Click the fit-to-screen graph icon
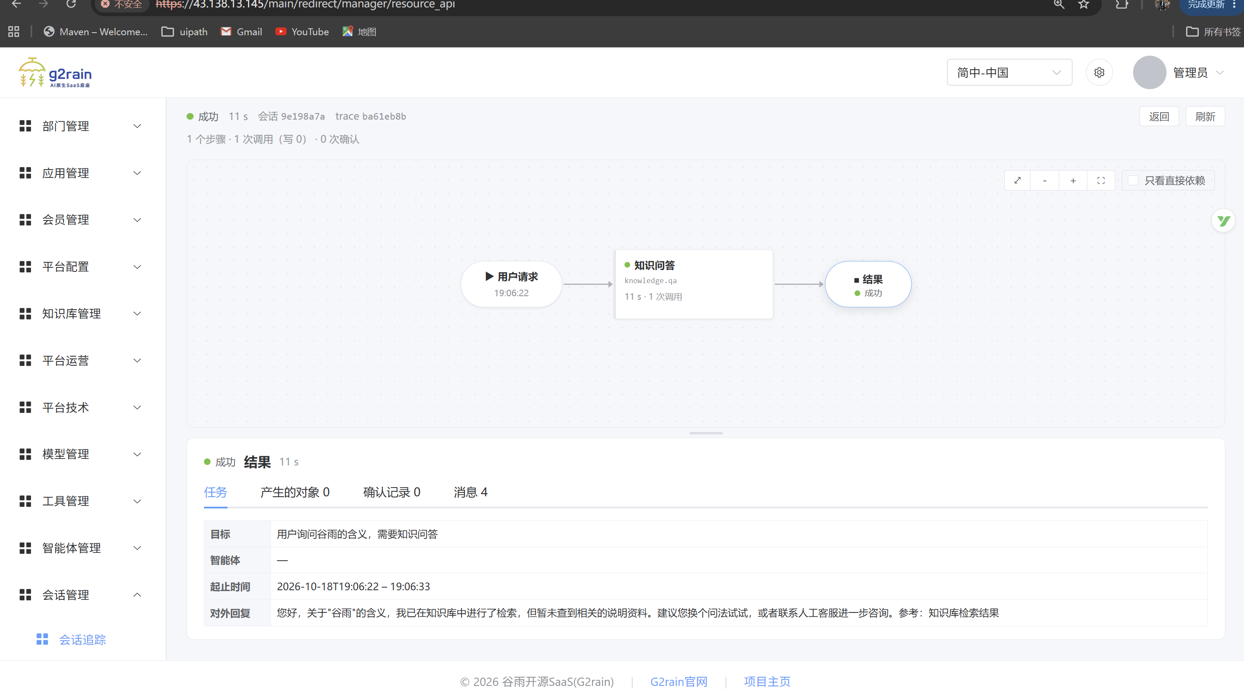 click(x=1101, y=180)
